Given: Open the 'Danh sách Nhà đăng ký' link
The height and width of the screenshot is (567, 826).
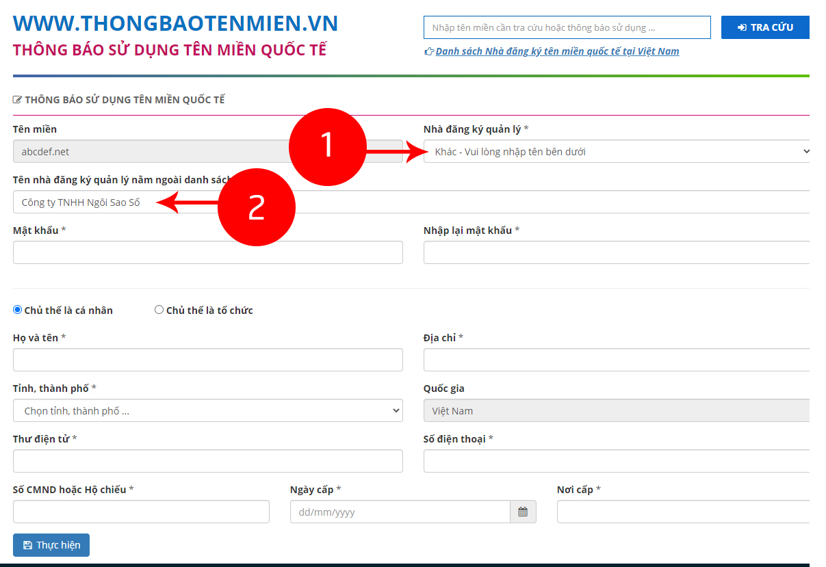Looking at the screenshot, I should pos(557,51).
